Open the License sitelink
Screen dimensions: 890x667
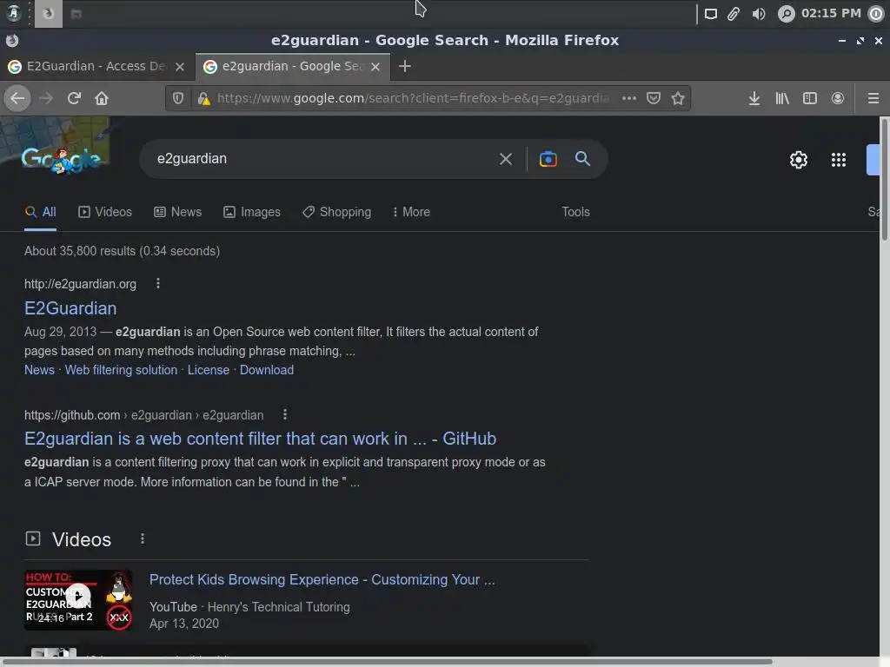[209, 370]
